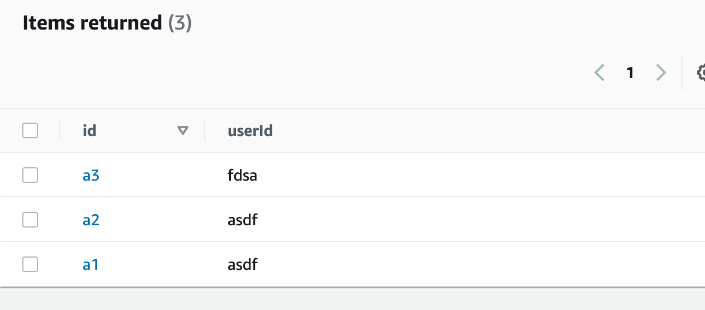The width and height of the screenshot is (705, 310).
Task: Tick the checkbox for item a1
Action: pyautogui.click(x=30, y=264)
